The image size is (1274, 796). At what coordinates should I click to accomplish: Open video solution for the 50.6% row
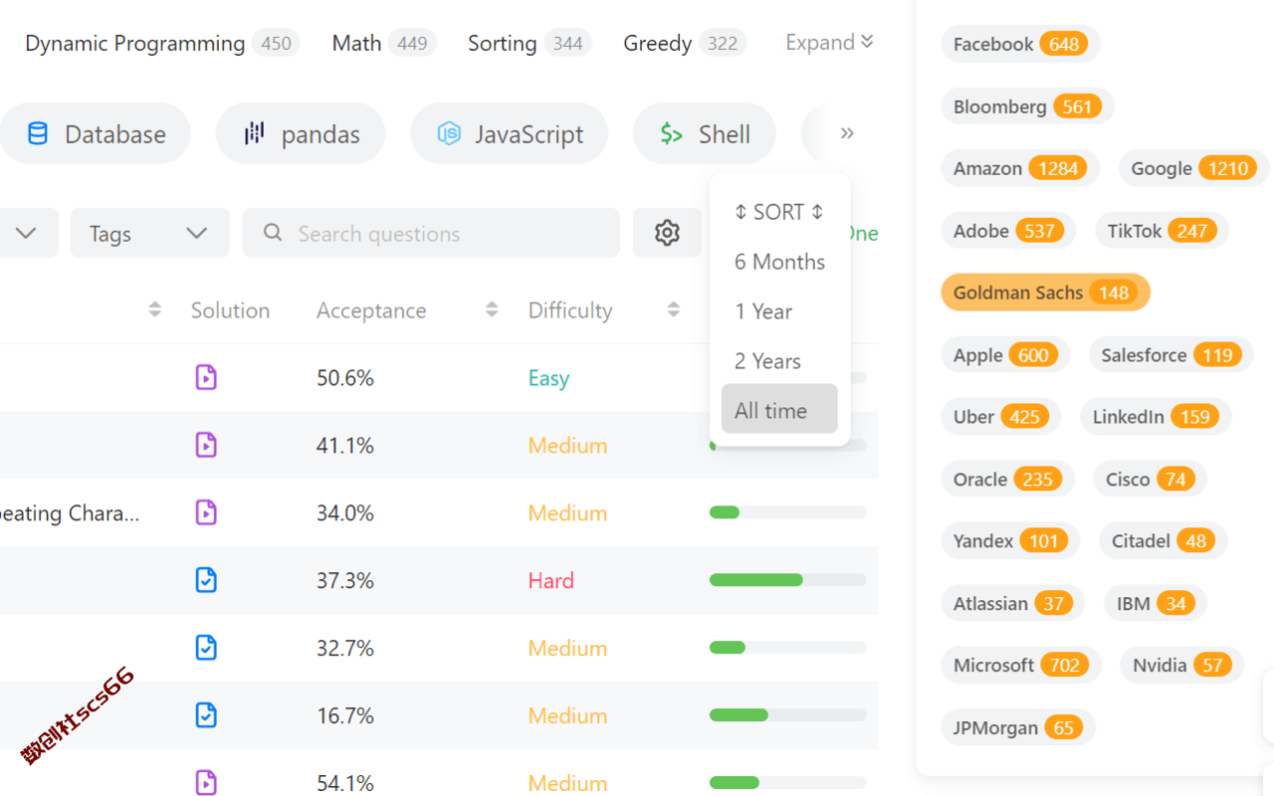click(206, 377)
